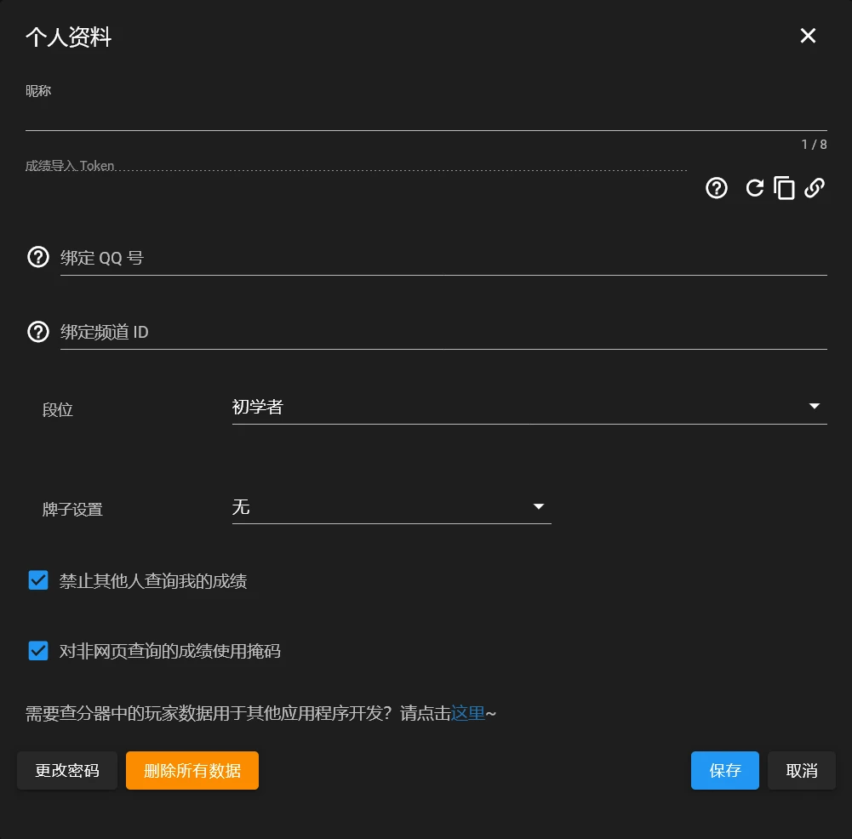
Task: Copy the score import Token
Action: [x=784, y=188]
